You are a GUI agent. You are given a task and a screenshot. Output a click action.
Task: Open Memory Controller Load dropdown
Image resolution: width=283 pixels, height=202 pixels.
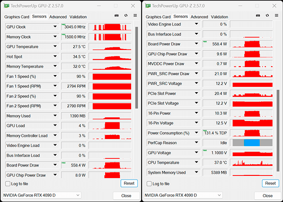pos(55,135)
